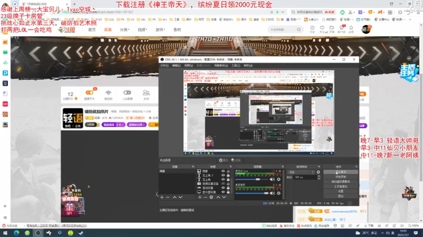Toggle lock on the Image source row

pyautogui.click(x=228, y=171)
